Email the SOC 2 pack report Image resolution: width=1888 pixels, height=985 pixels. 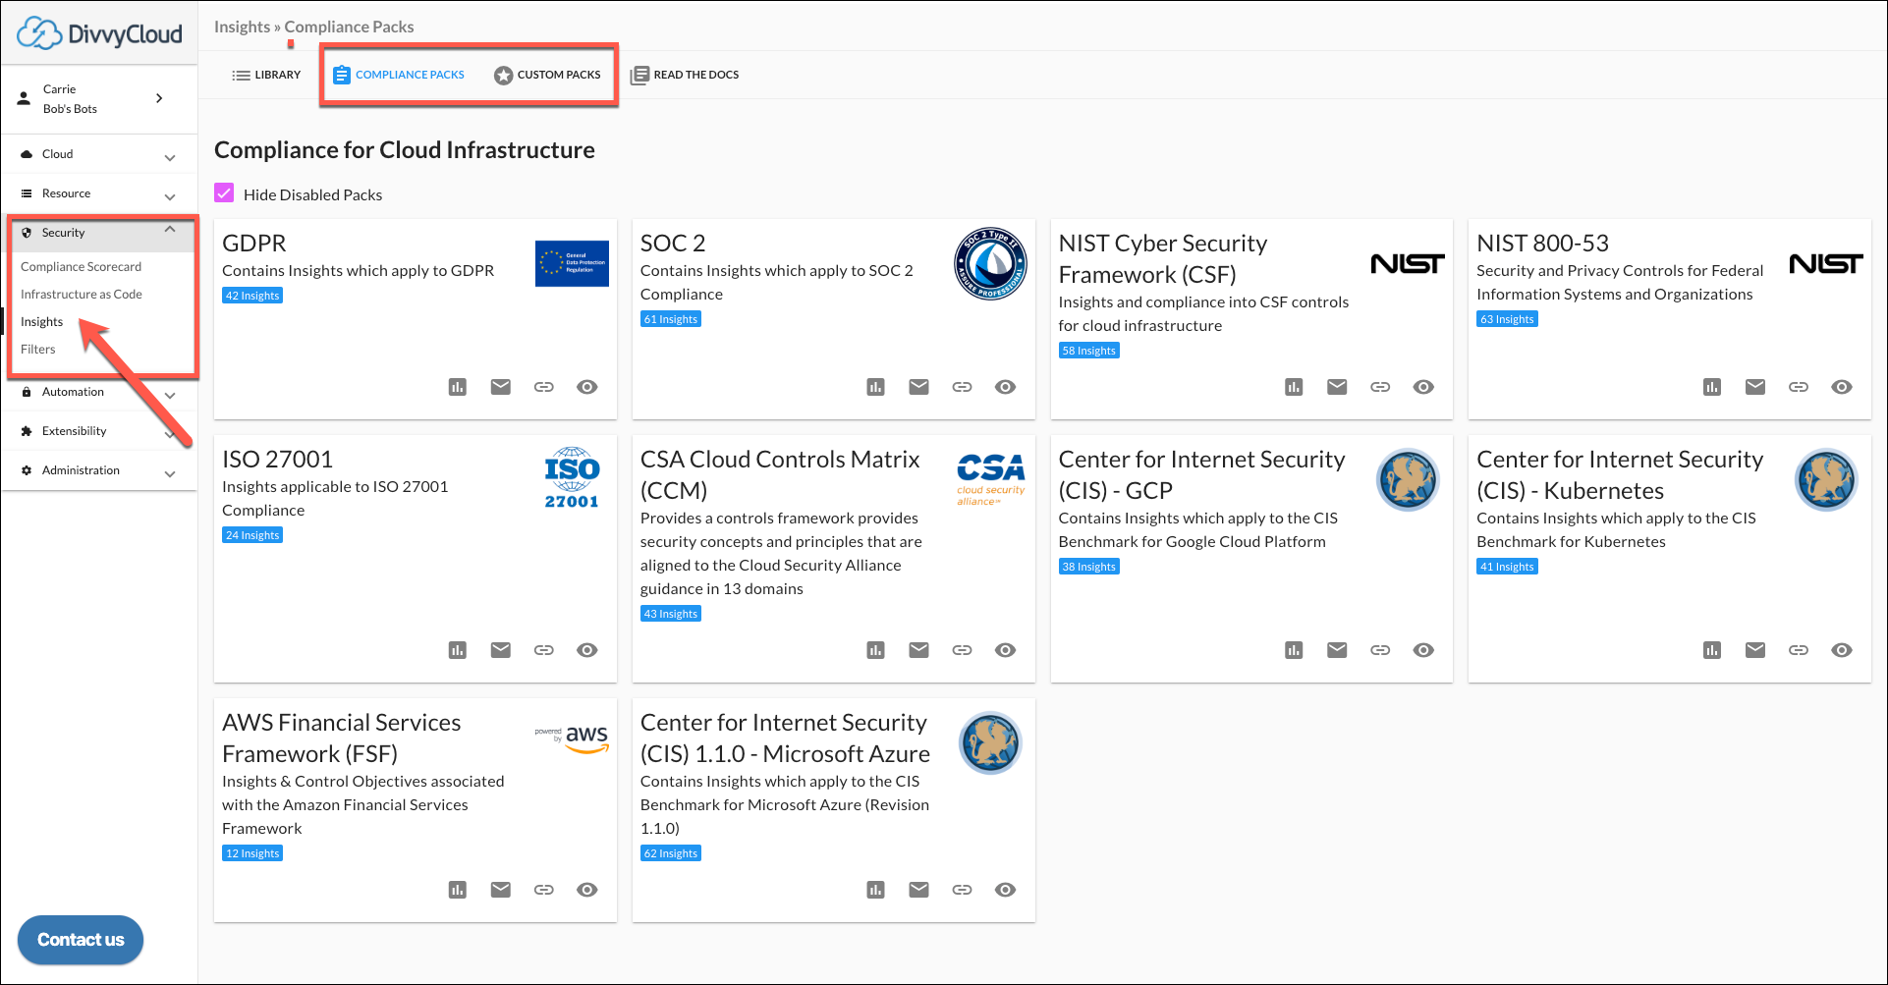[x=919, y=387]
